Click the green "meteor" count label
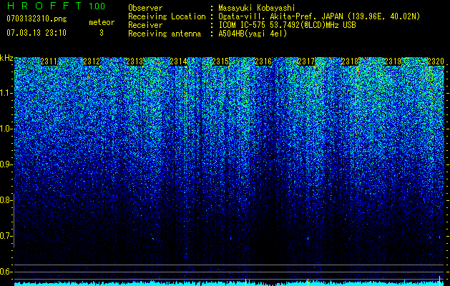Viewport: 450px width, 286px height. click(102, 22)
